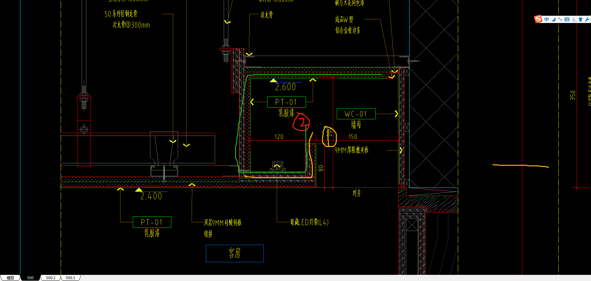Select the vertical 350 dimension text
This screenshot has width=591, height=281.
click(573, 95)
